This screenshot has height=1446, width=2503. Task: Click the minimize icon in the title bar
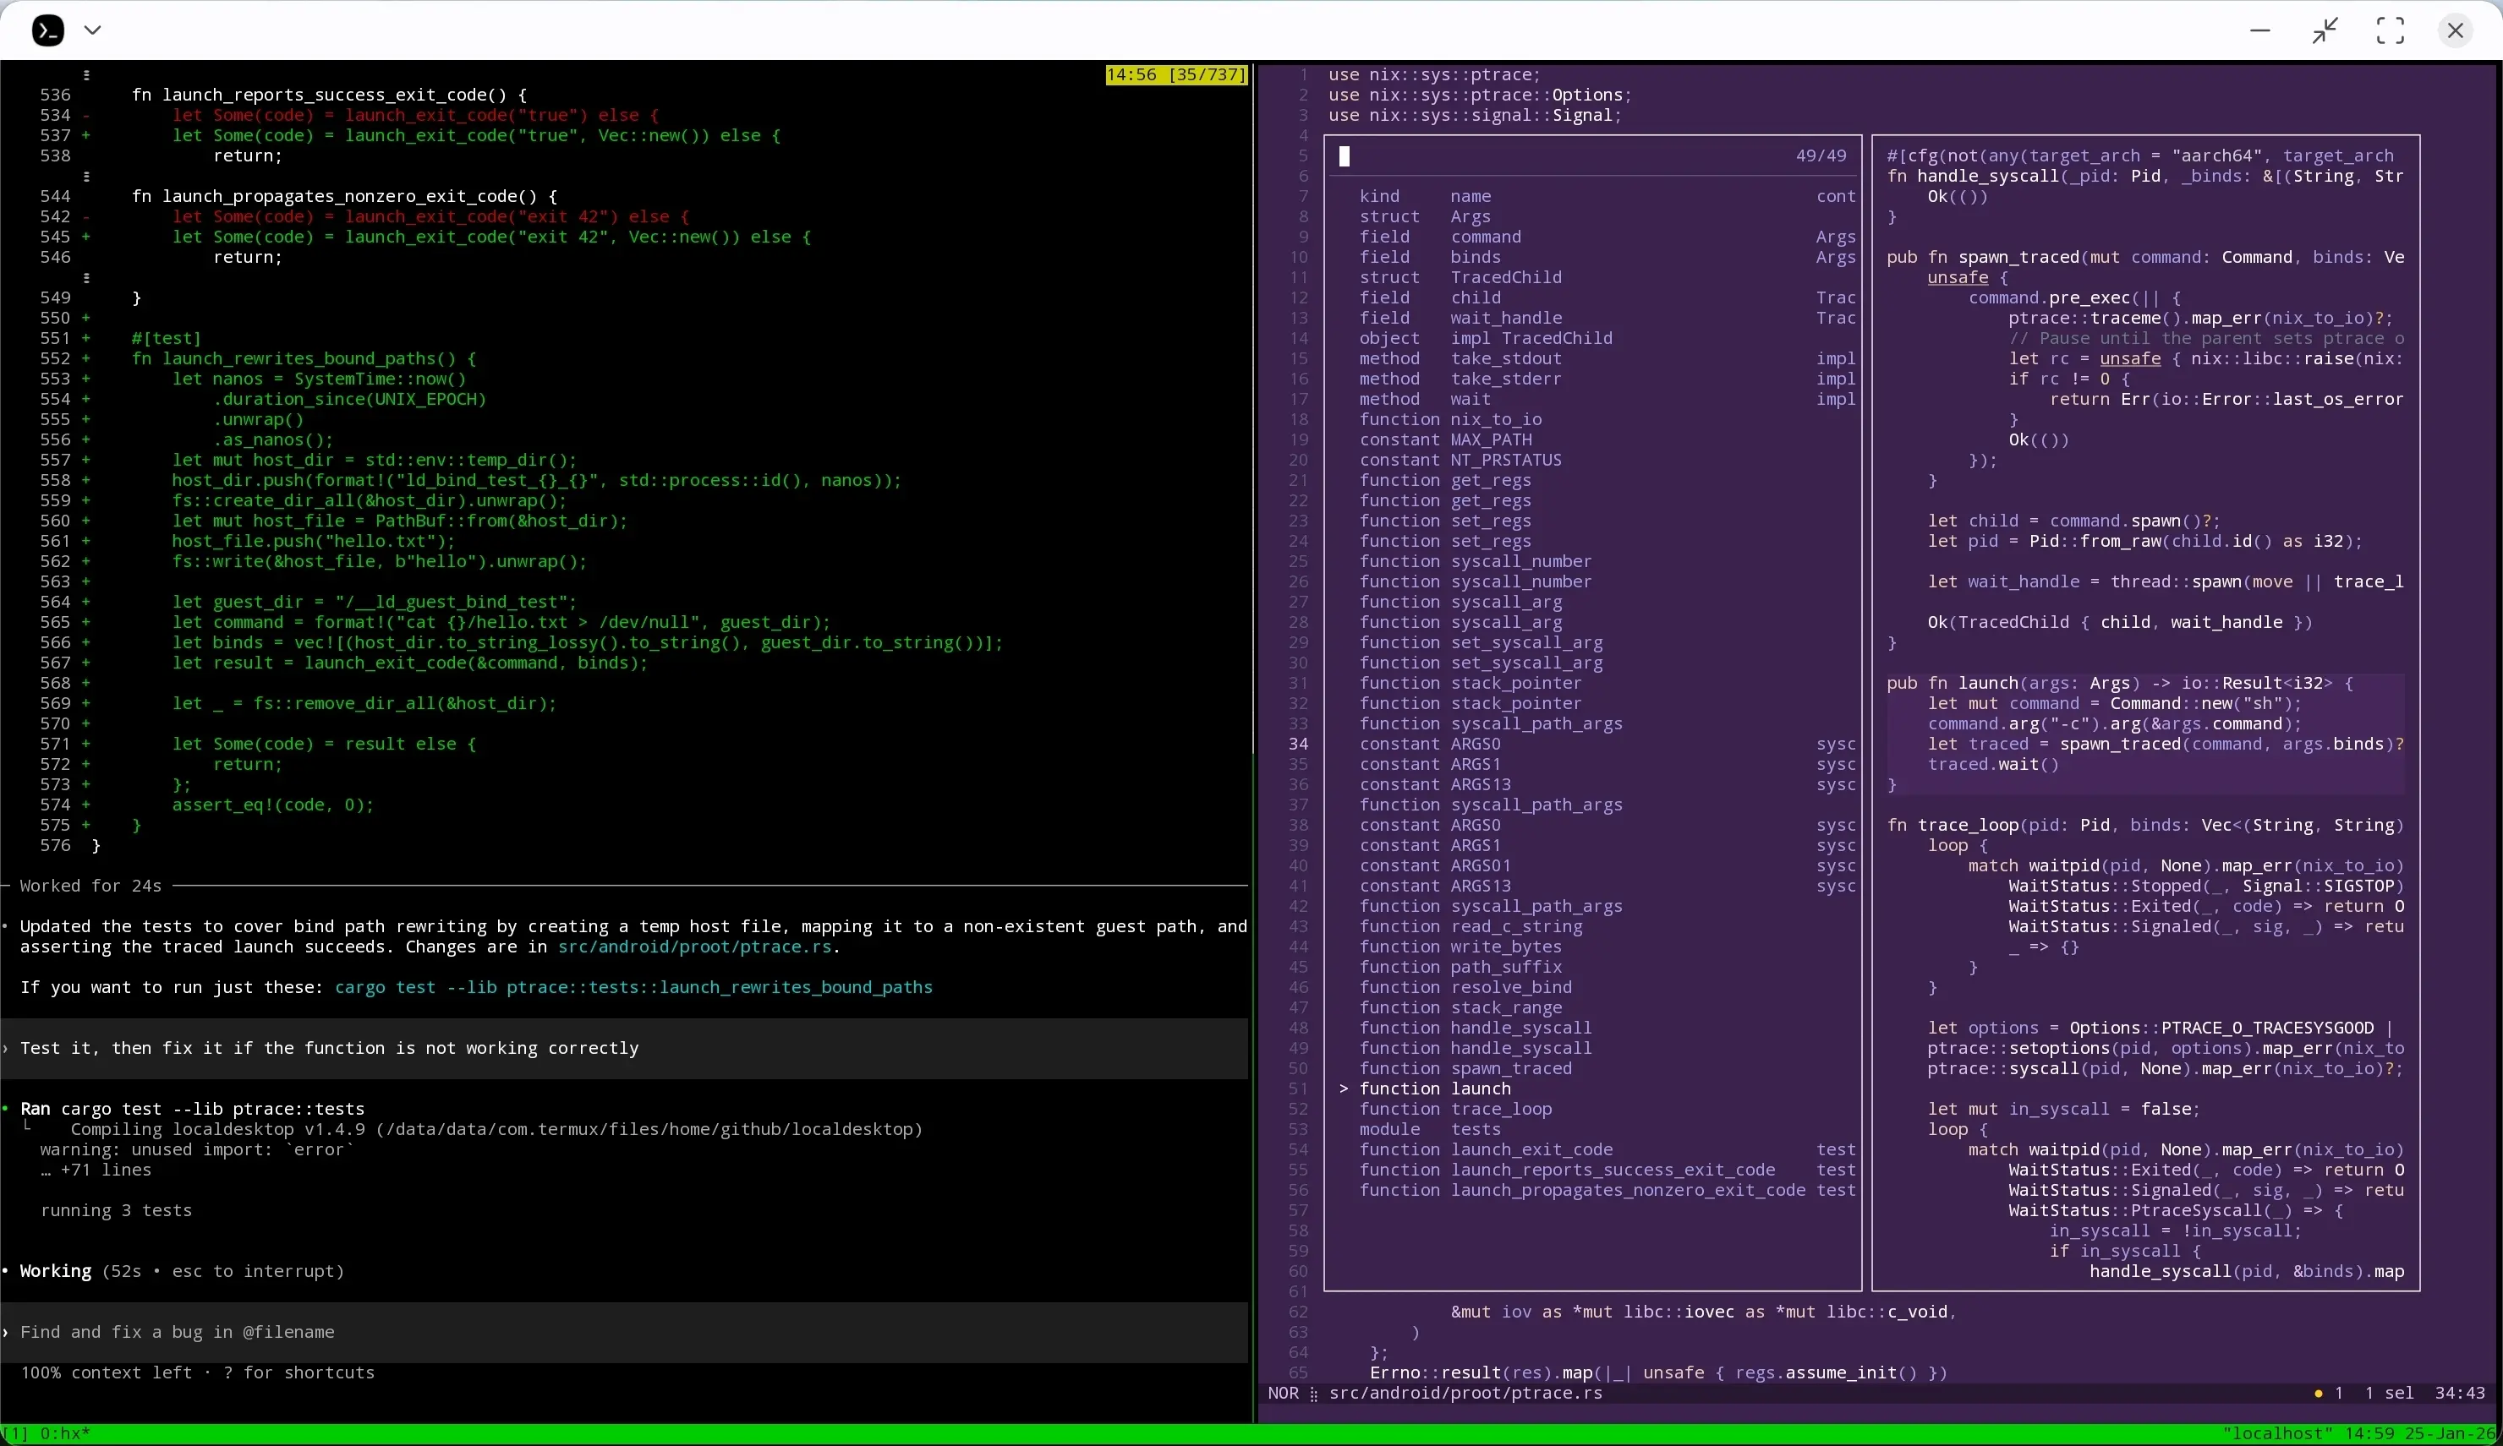point(2259,30)
